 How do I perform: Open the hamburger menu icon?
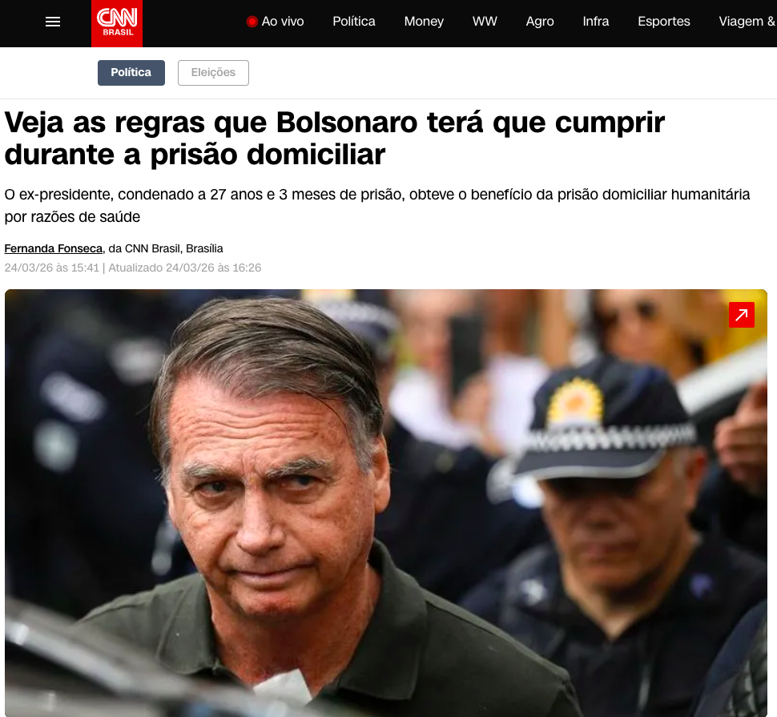pos(53,22)
